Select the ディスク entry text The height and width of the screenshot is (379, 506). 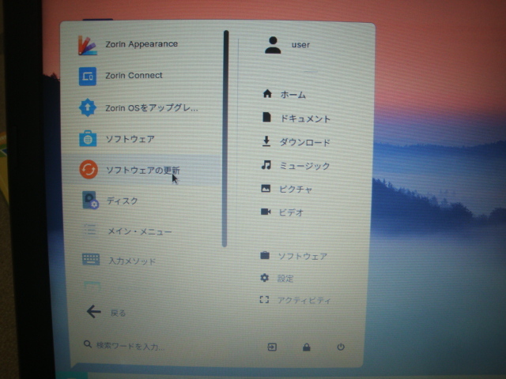(123, 201)
